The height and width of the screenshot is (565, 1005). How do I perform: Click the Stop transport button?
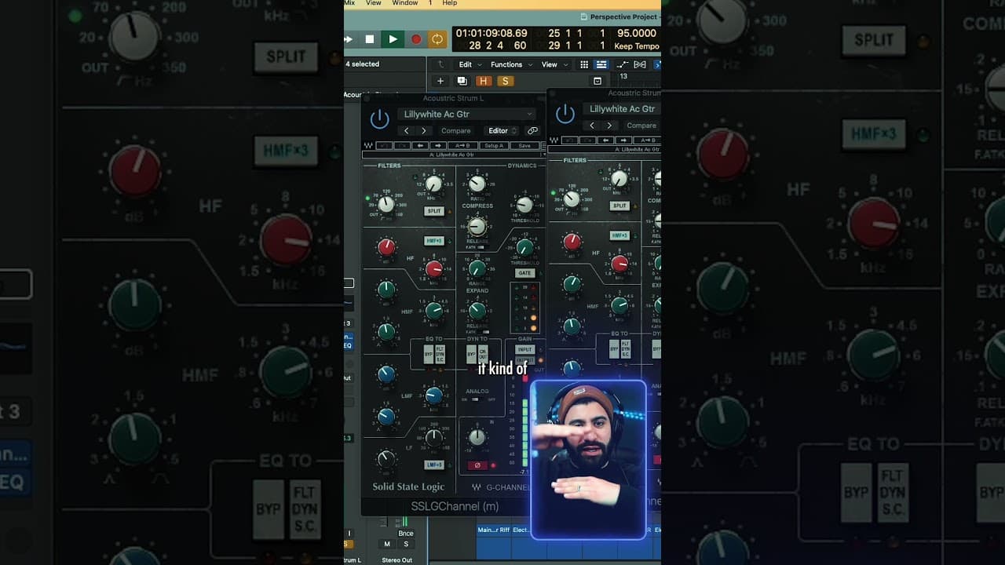(x=370, y=38)
